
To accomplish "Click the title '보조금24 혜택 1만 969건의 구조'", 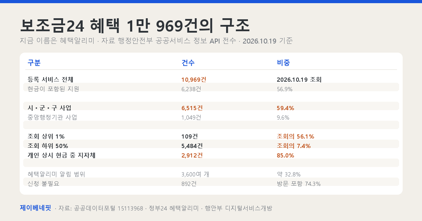I will pos(135,26).
